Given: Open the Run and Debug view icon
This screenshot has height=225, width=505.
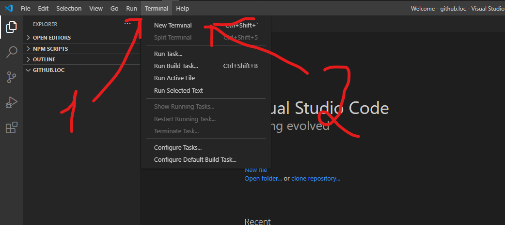Looking at the screenshot, I should (x=12, y=103).
